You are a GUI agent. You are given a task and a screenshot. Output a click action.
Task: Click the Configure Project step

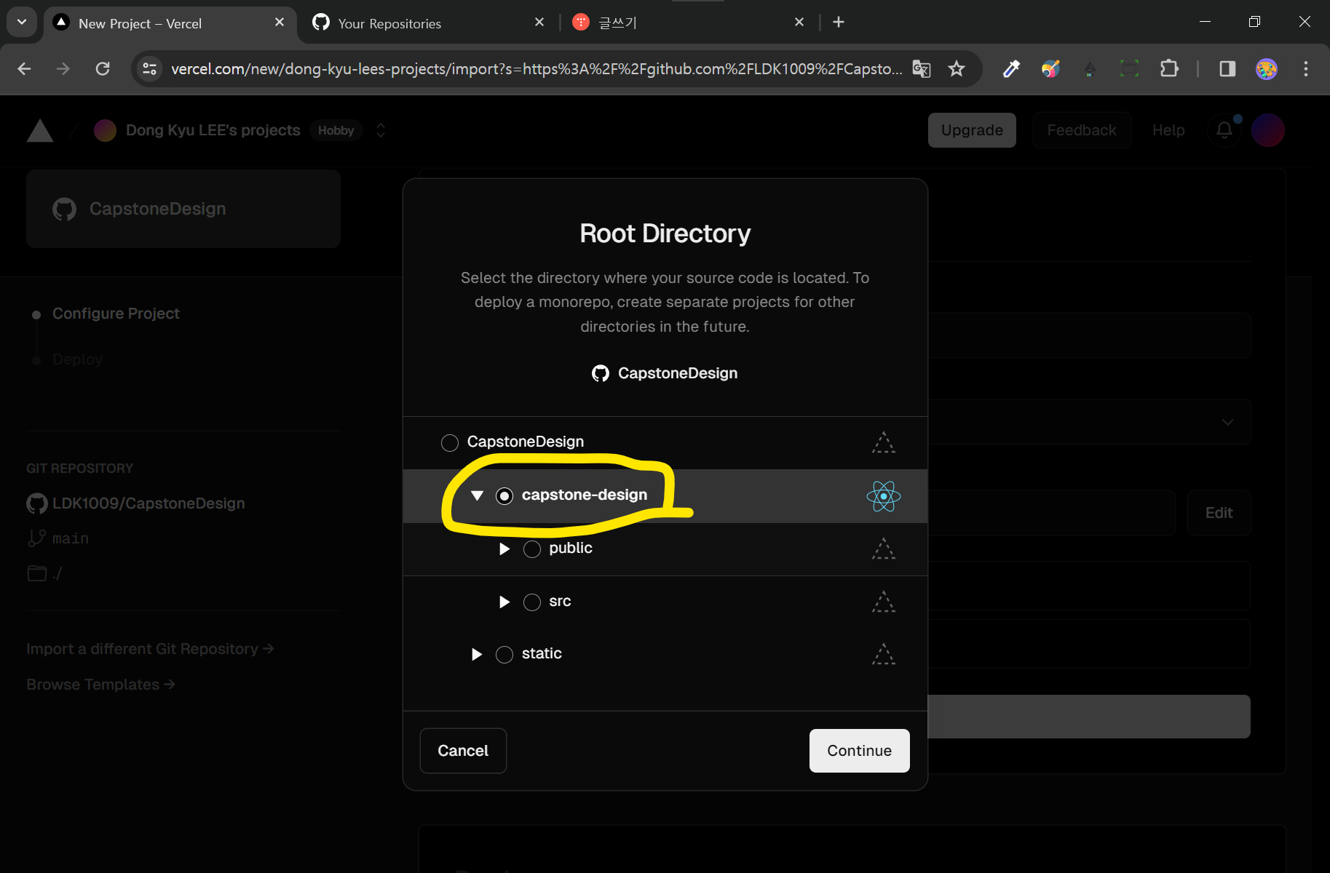pyautogui.click(x=116, y=314)
